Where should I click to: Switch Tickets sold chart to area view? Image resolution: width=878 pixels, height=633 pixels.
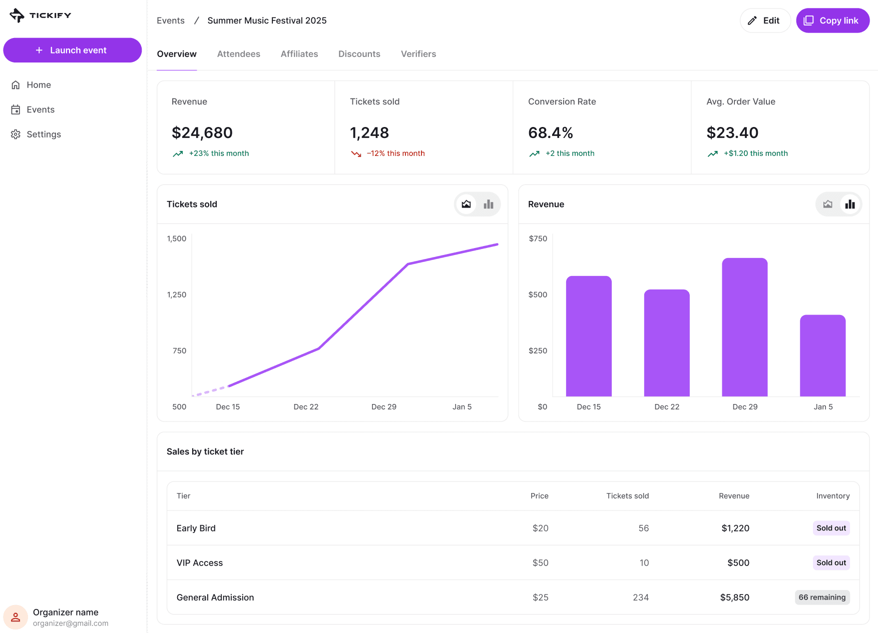click(466, 204)
